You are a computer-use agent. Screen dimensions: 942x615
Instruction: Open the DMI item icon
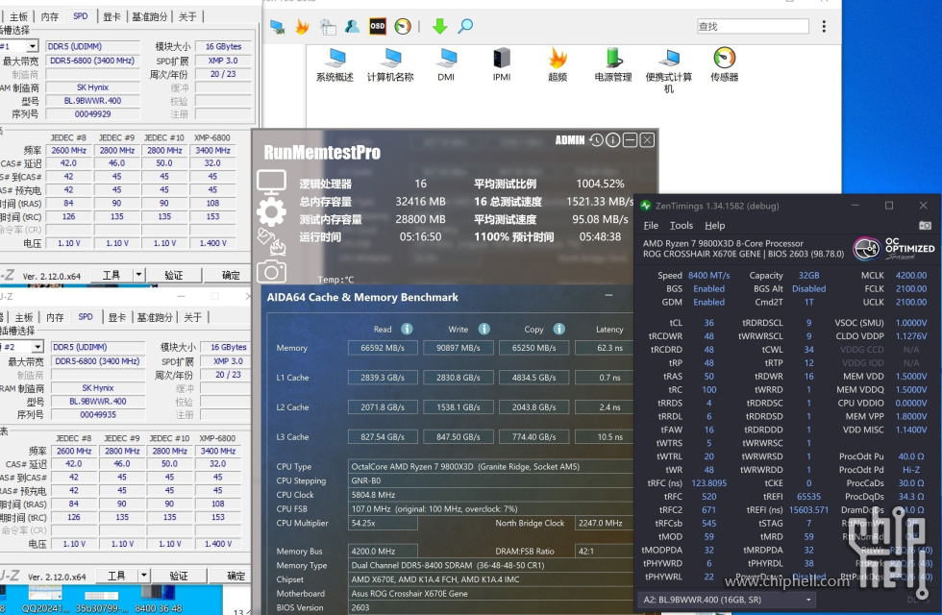pyautogui.click(x=446, y=59)
